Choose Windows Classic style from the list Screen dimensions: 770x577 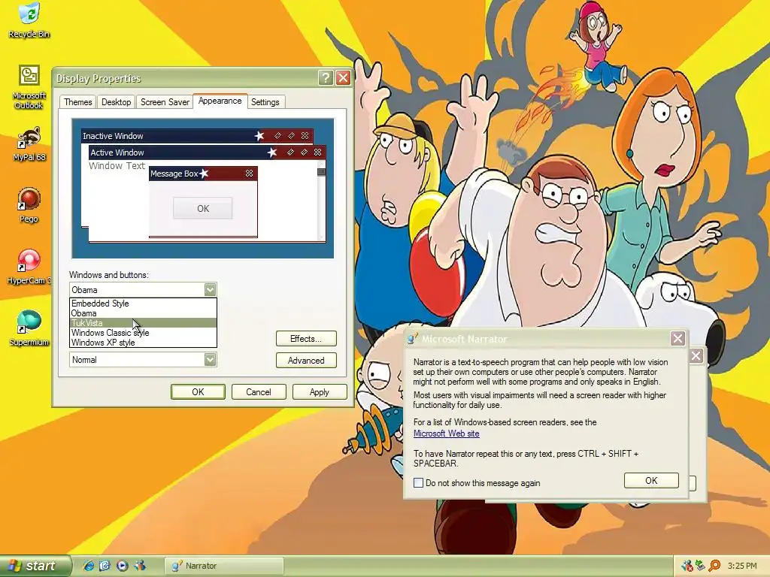[x=143, y=333]
